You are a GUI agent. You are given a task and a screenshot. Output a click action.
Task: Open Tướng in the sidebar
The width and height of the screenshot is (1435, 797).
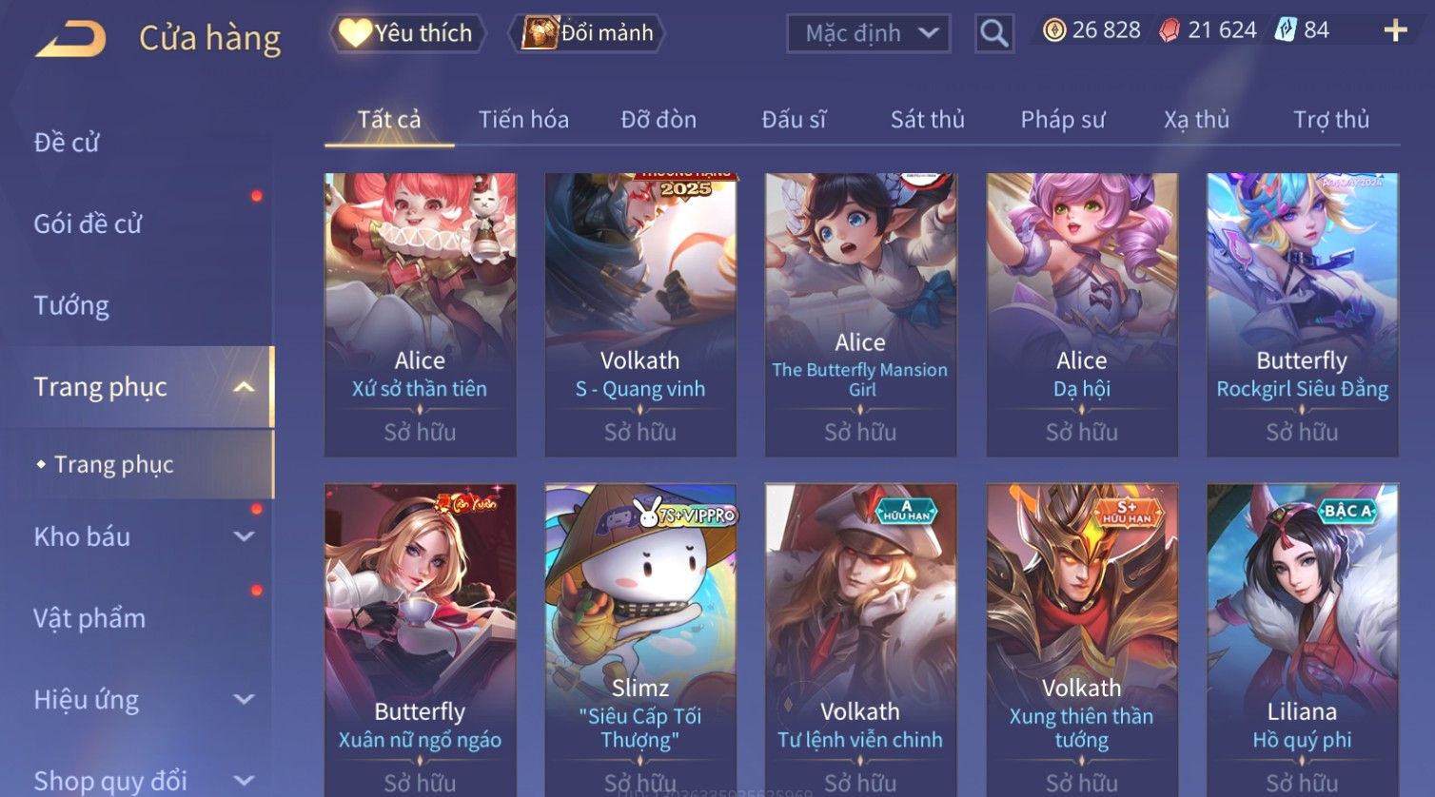(x=71, y=306)
